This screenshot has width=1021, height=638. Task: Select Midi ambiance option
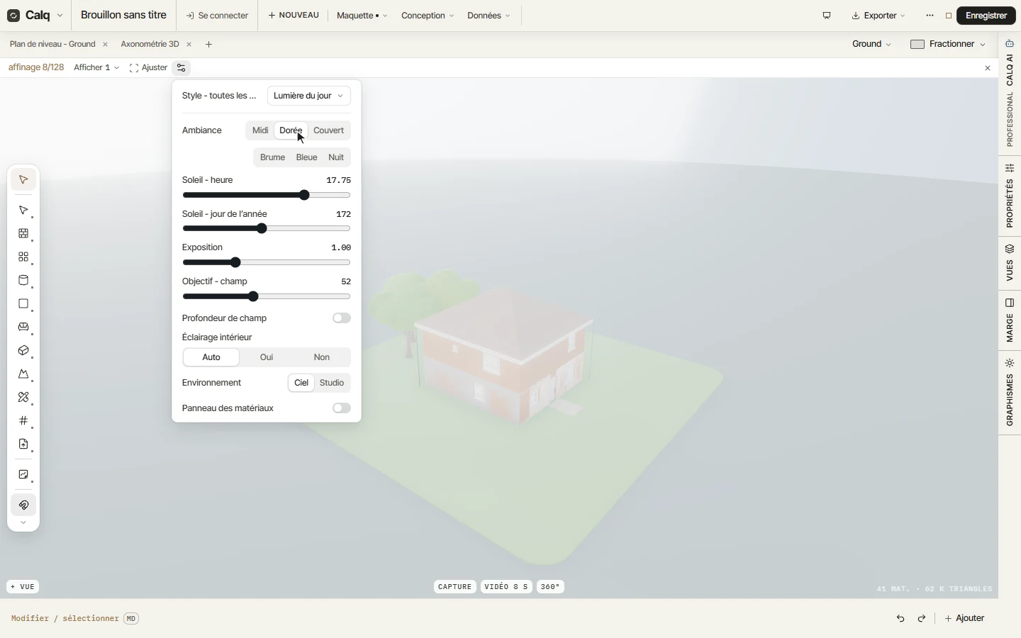tap(260, 130)
